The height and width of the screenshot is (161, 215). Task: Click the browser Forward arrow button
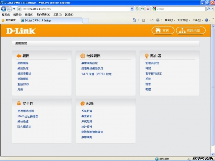coord(10,9)
